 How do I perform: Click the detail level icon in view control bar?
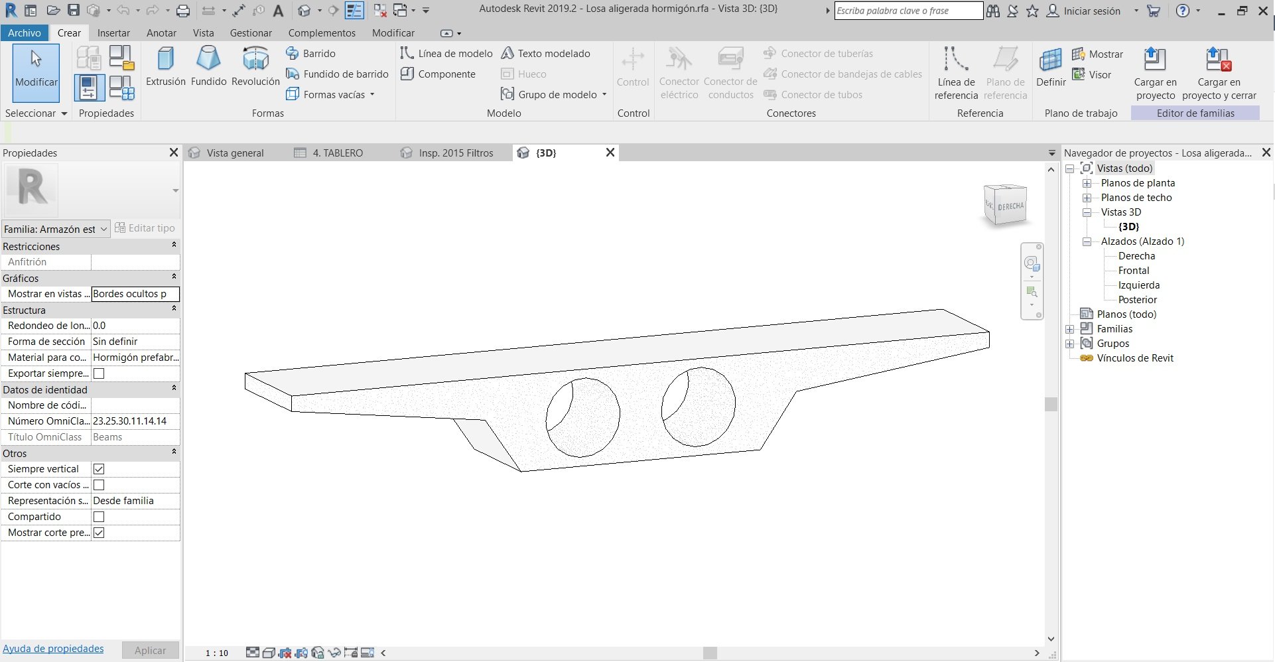click(252, 653)
